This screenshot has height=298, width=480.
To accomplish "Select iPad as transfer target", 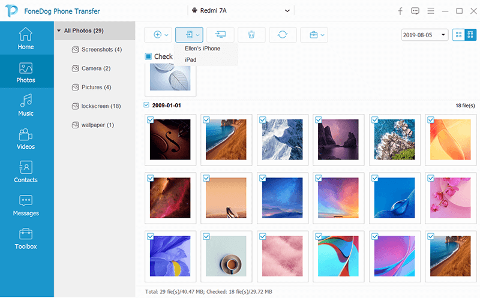I will tap(190, 60).
